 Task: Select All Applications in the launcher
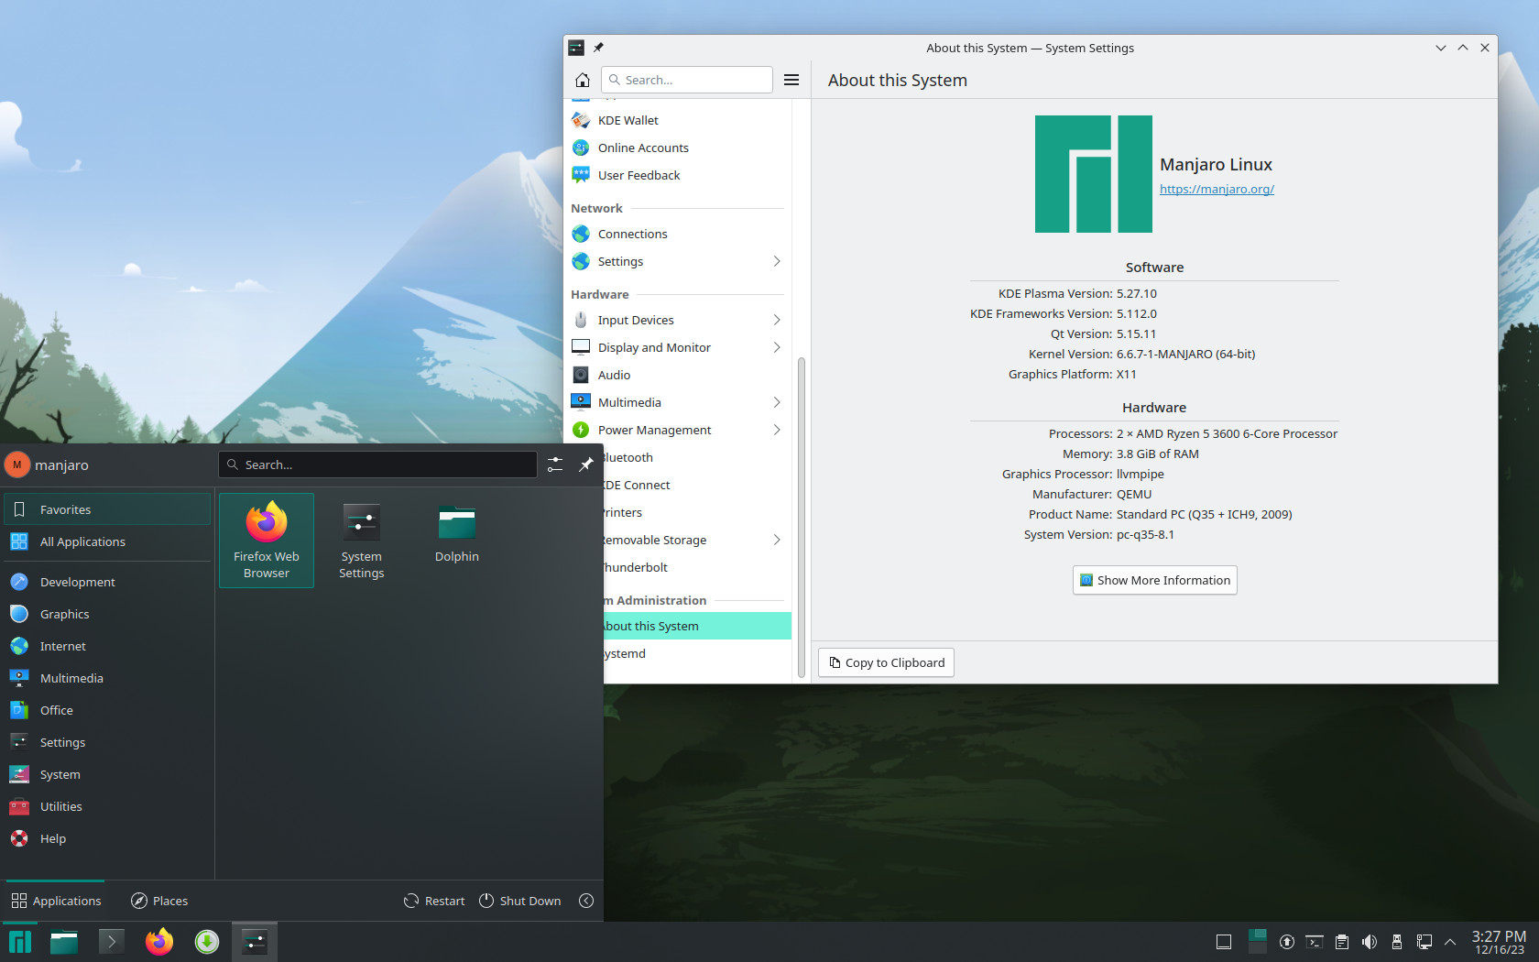pos(108,541)
